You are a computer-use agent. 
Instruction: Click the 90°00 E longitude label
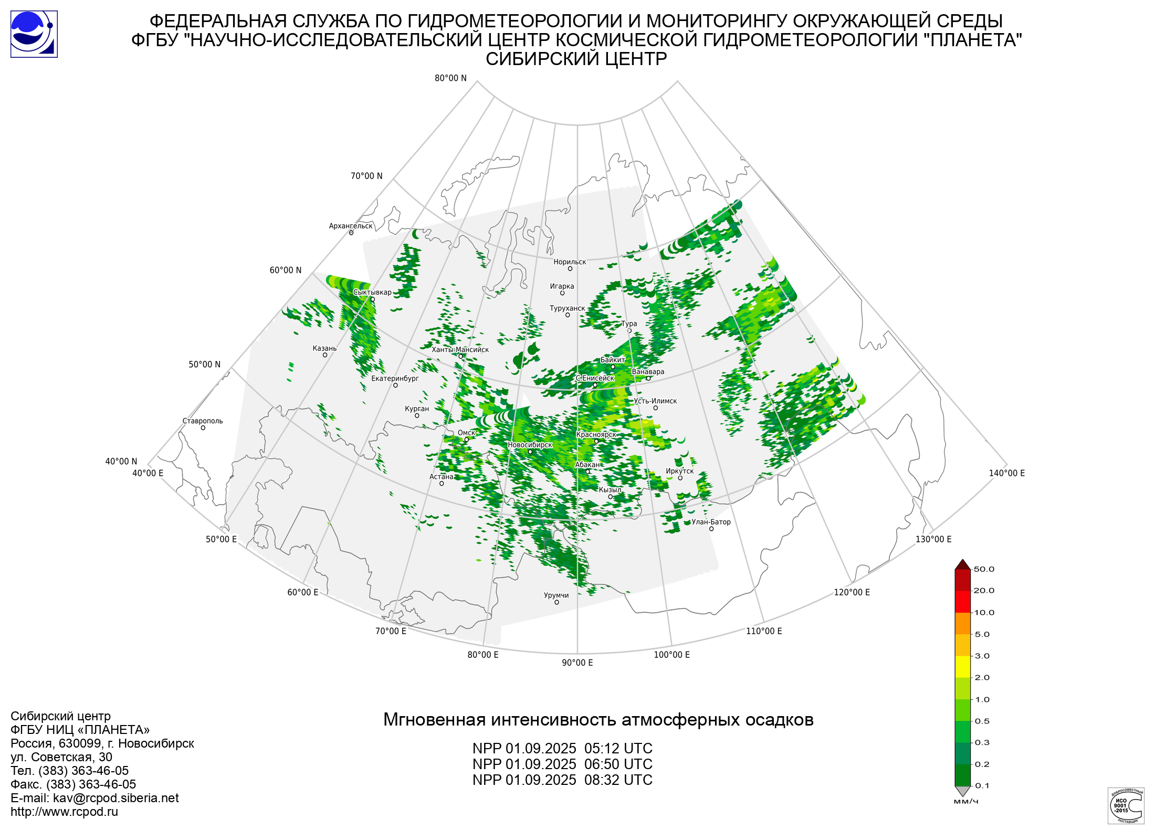click(x=577, y=663)
